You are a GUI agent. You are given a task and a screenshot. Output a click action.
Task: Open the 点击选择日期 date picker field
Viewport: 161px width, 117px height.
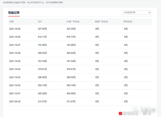point(137,13)
